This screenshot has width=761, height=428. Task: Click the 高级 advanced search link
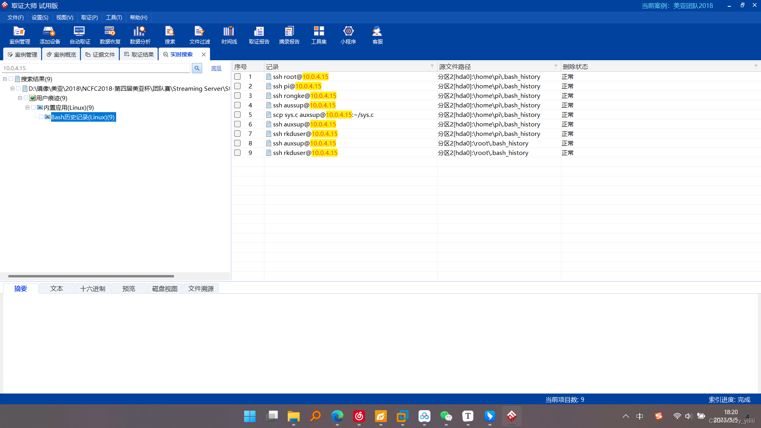coord(216,68)
